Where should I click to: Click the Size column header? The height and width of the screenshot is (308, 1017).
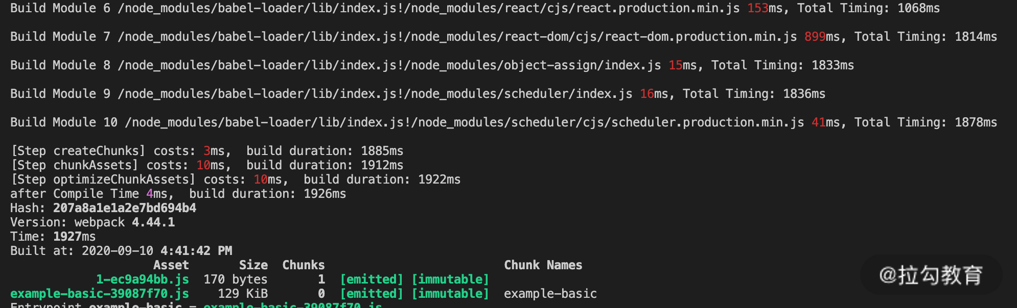253,265
